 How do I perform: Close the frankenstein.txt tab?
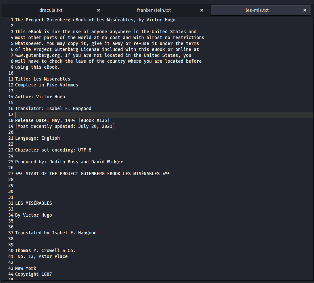(x=202, y=10)
